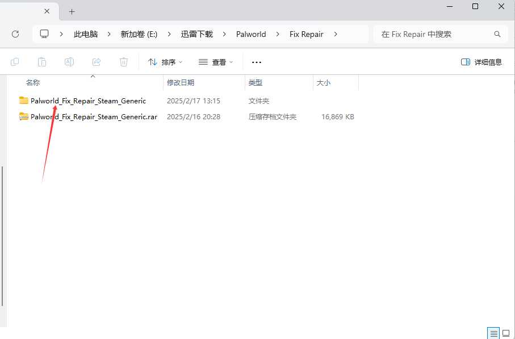Screen dimensions: 515x339
Task: Click the refresh icon
Action: 15,34
